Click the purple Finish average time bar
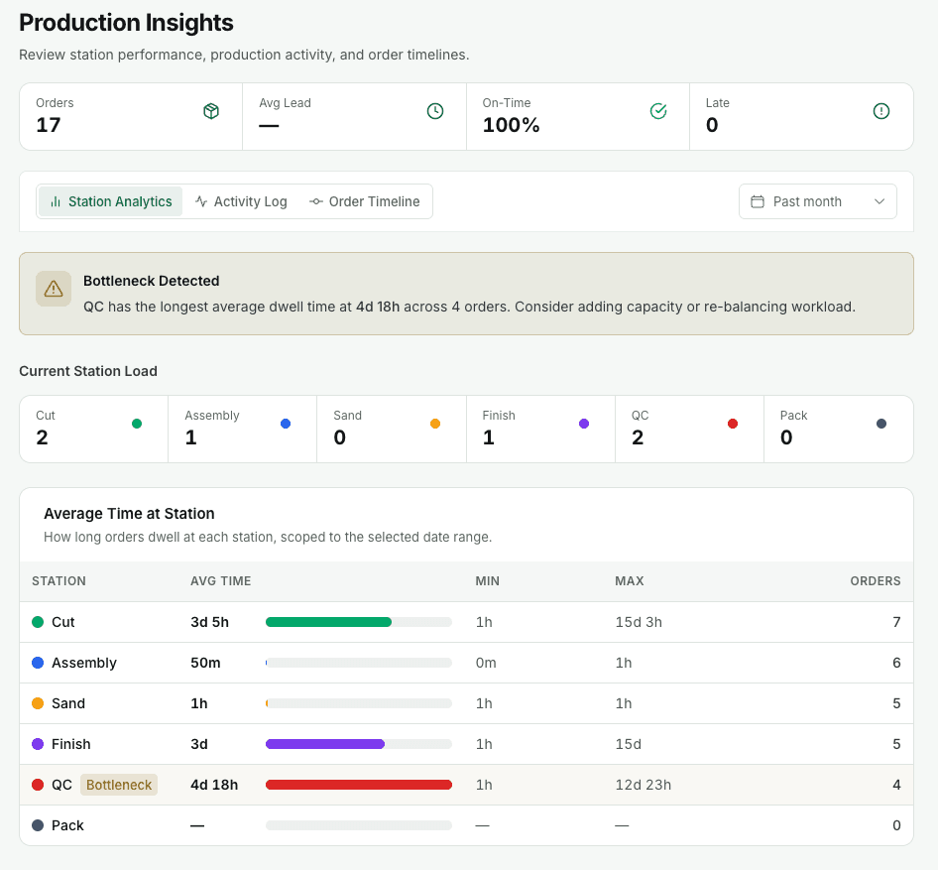This screenshot has width=938, height=870. [325, 744]
